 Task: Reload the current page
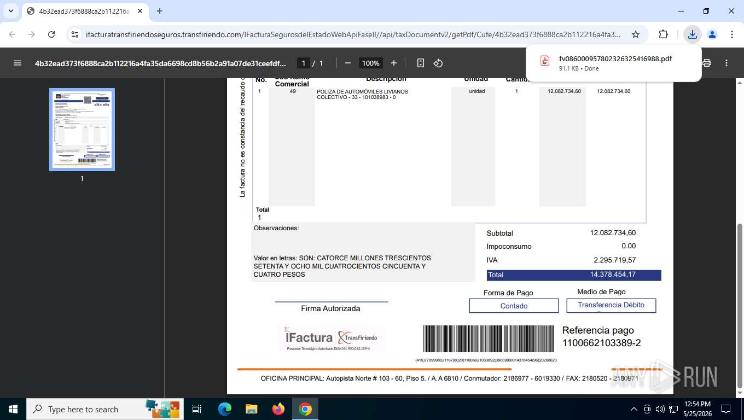51,34
